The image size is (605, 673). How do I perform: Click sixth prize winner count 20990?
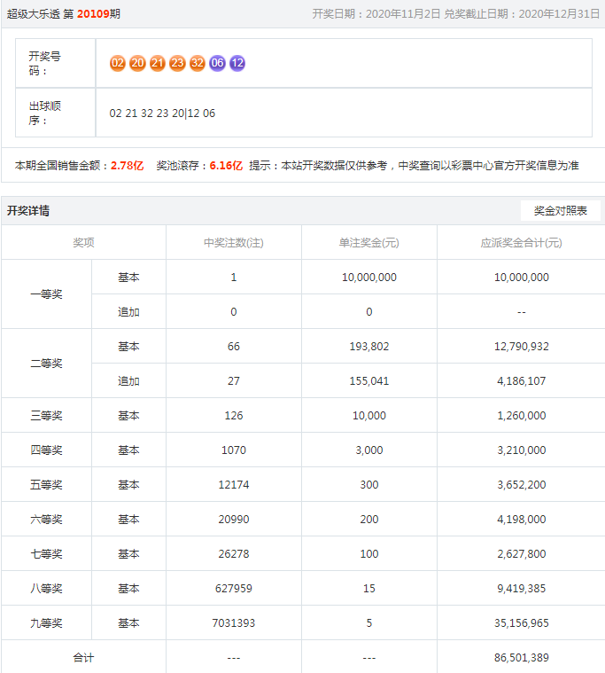[234, 520]
